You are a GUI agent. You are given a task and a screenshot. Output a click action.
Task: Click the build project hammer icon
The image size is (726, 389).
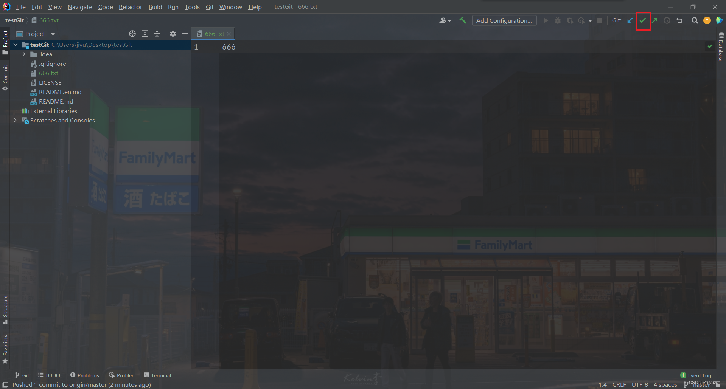point(463,20)
